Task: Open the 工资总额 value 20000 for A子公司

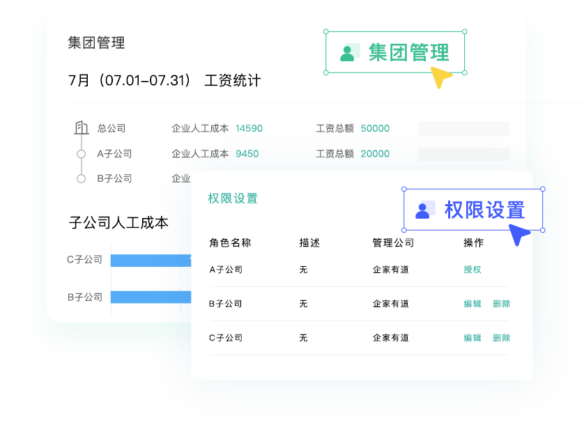Action: tap(375, 154)
